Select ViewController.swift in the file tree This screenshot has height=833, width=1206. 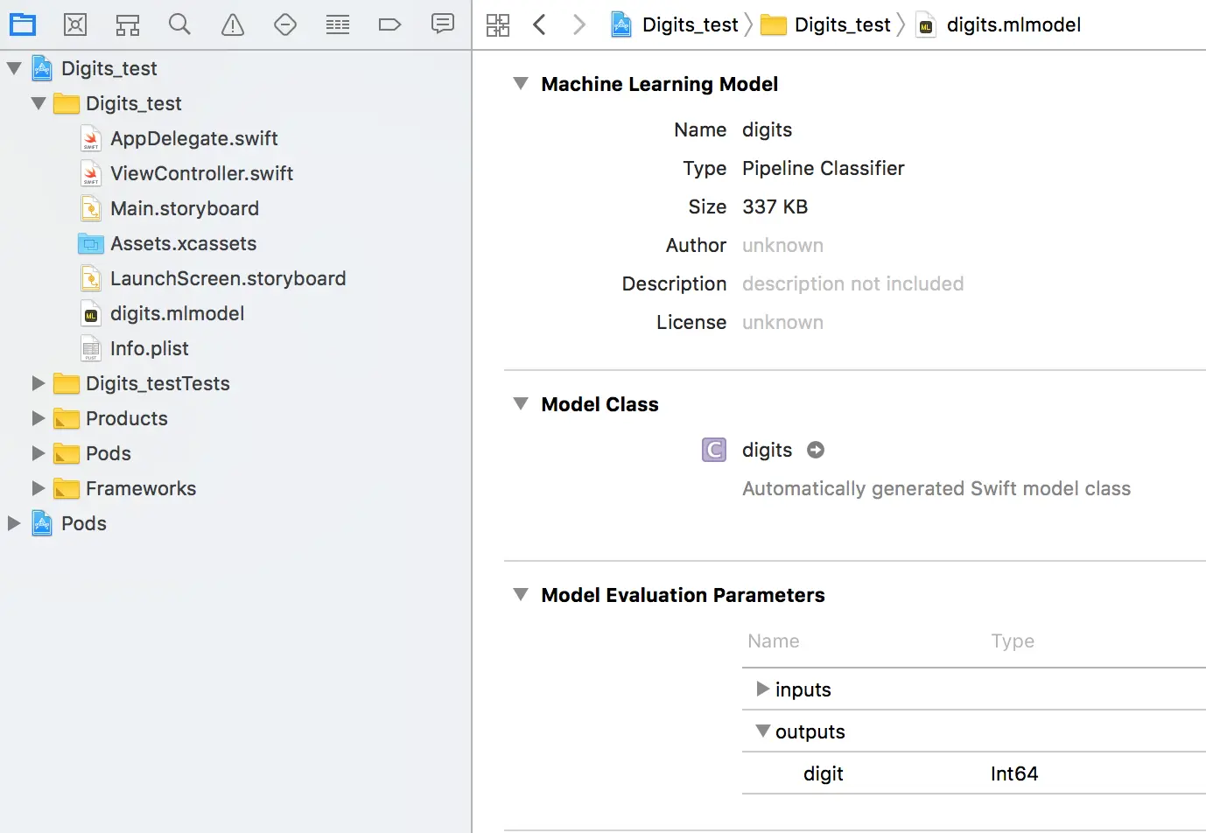coord(201,173)
